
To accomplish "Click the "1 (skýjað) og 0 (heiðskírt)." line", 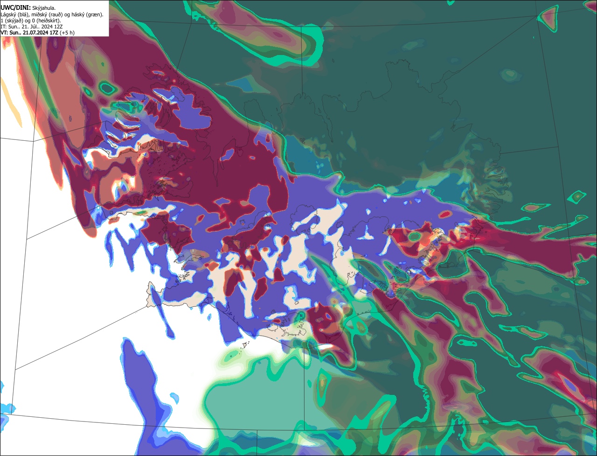I will tap(31, 21).
